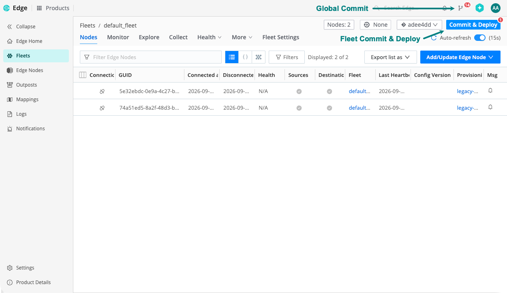The width and height of the screenshot is (507, 293).
Task: Open the Logs page
Action: 17,114
